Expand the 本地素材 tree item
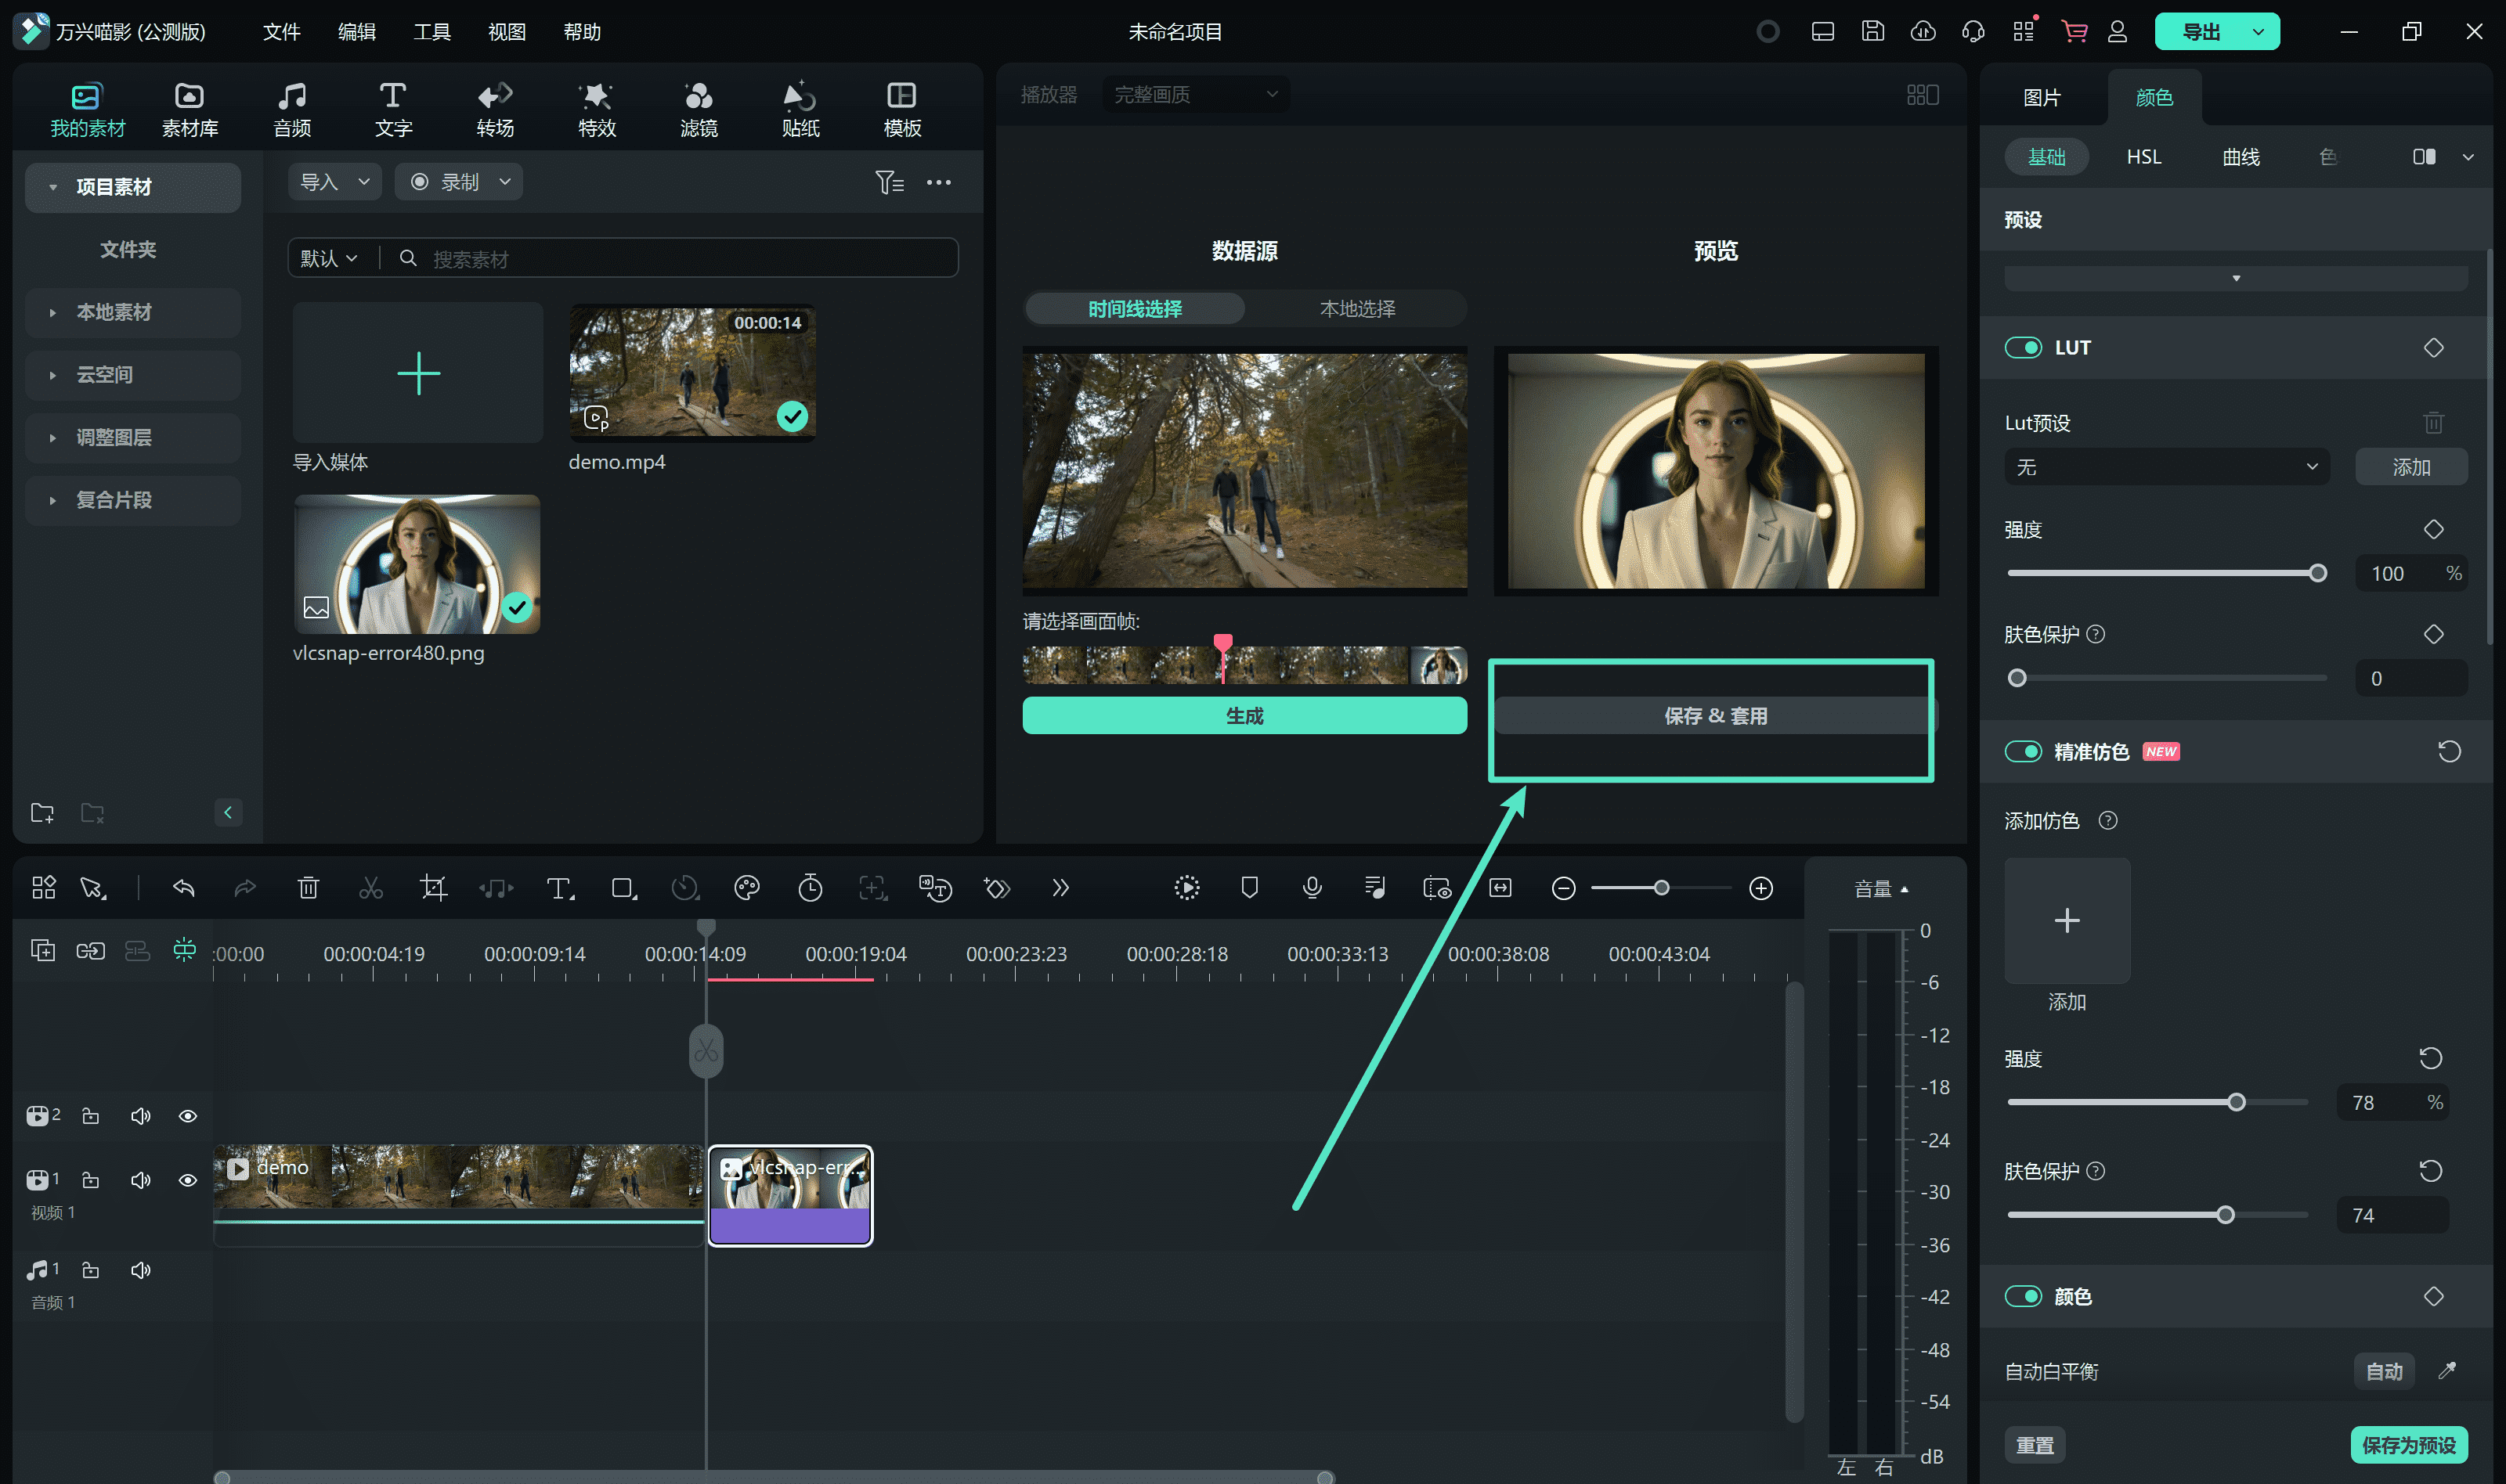The height and width of the screenshot is (1484, 2506). (114, 312)
